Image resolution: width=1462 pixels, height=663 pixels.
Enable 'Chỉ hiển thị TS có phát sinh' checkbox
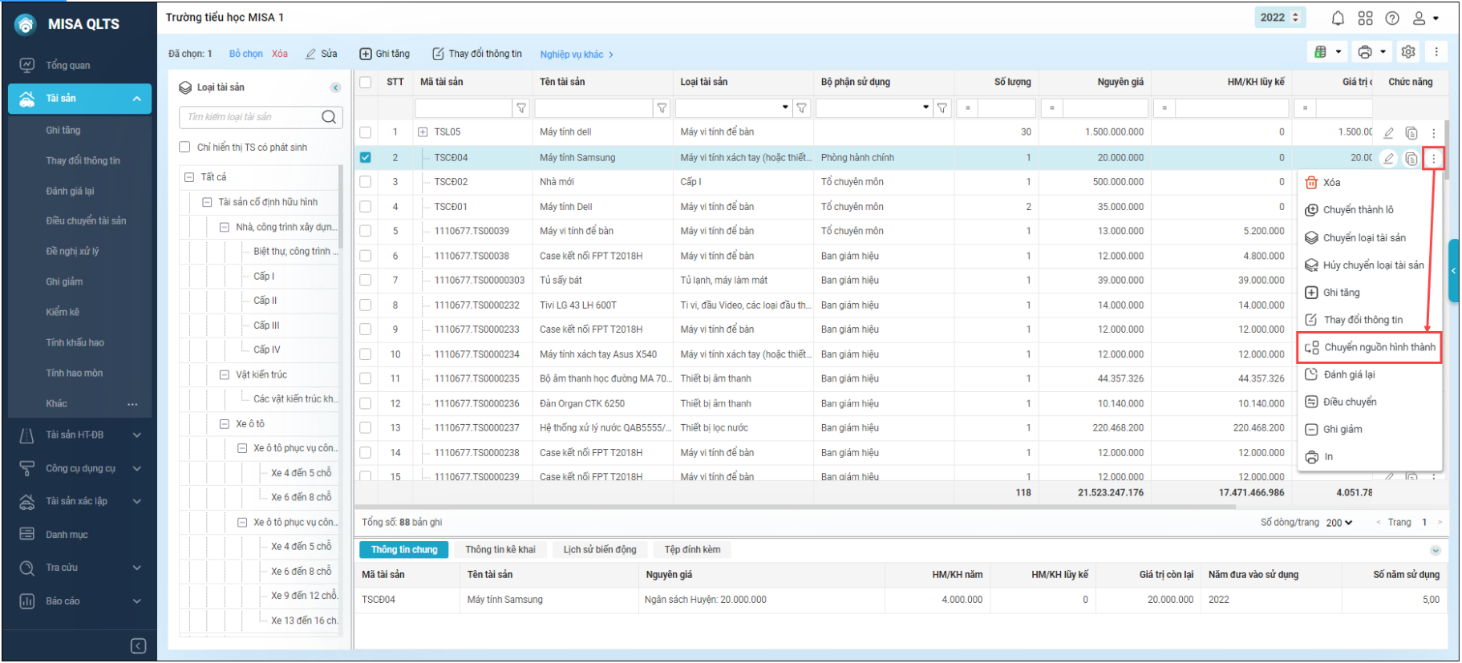click(184, 148)
